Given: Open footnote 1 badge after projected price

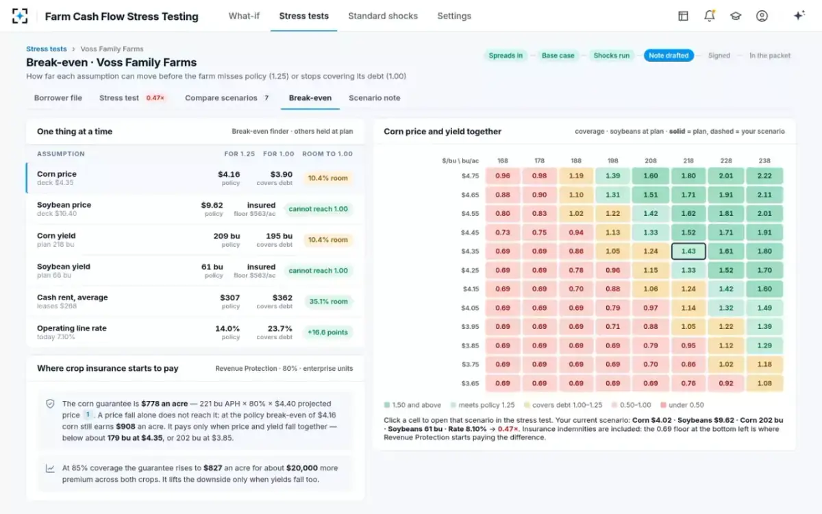Looking at the screenshot, I should (88, 415).
